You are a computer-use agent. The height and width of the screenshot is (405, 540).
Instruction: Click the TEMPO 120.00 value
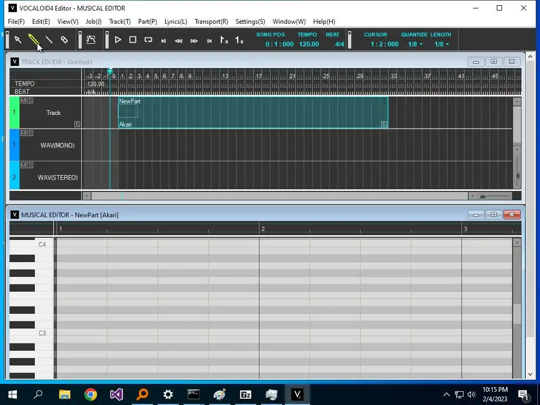309,44
